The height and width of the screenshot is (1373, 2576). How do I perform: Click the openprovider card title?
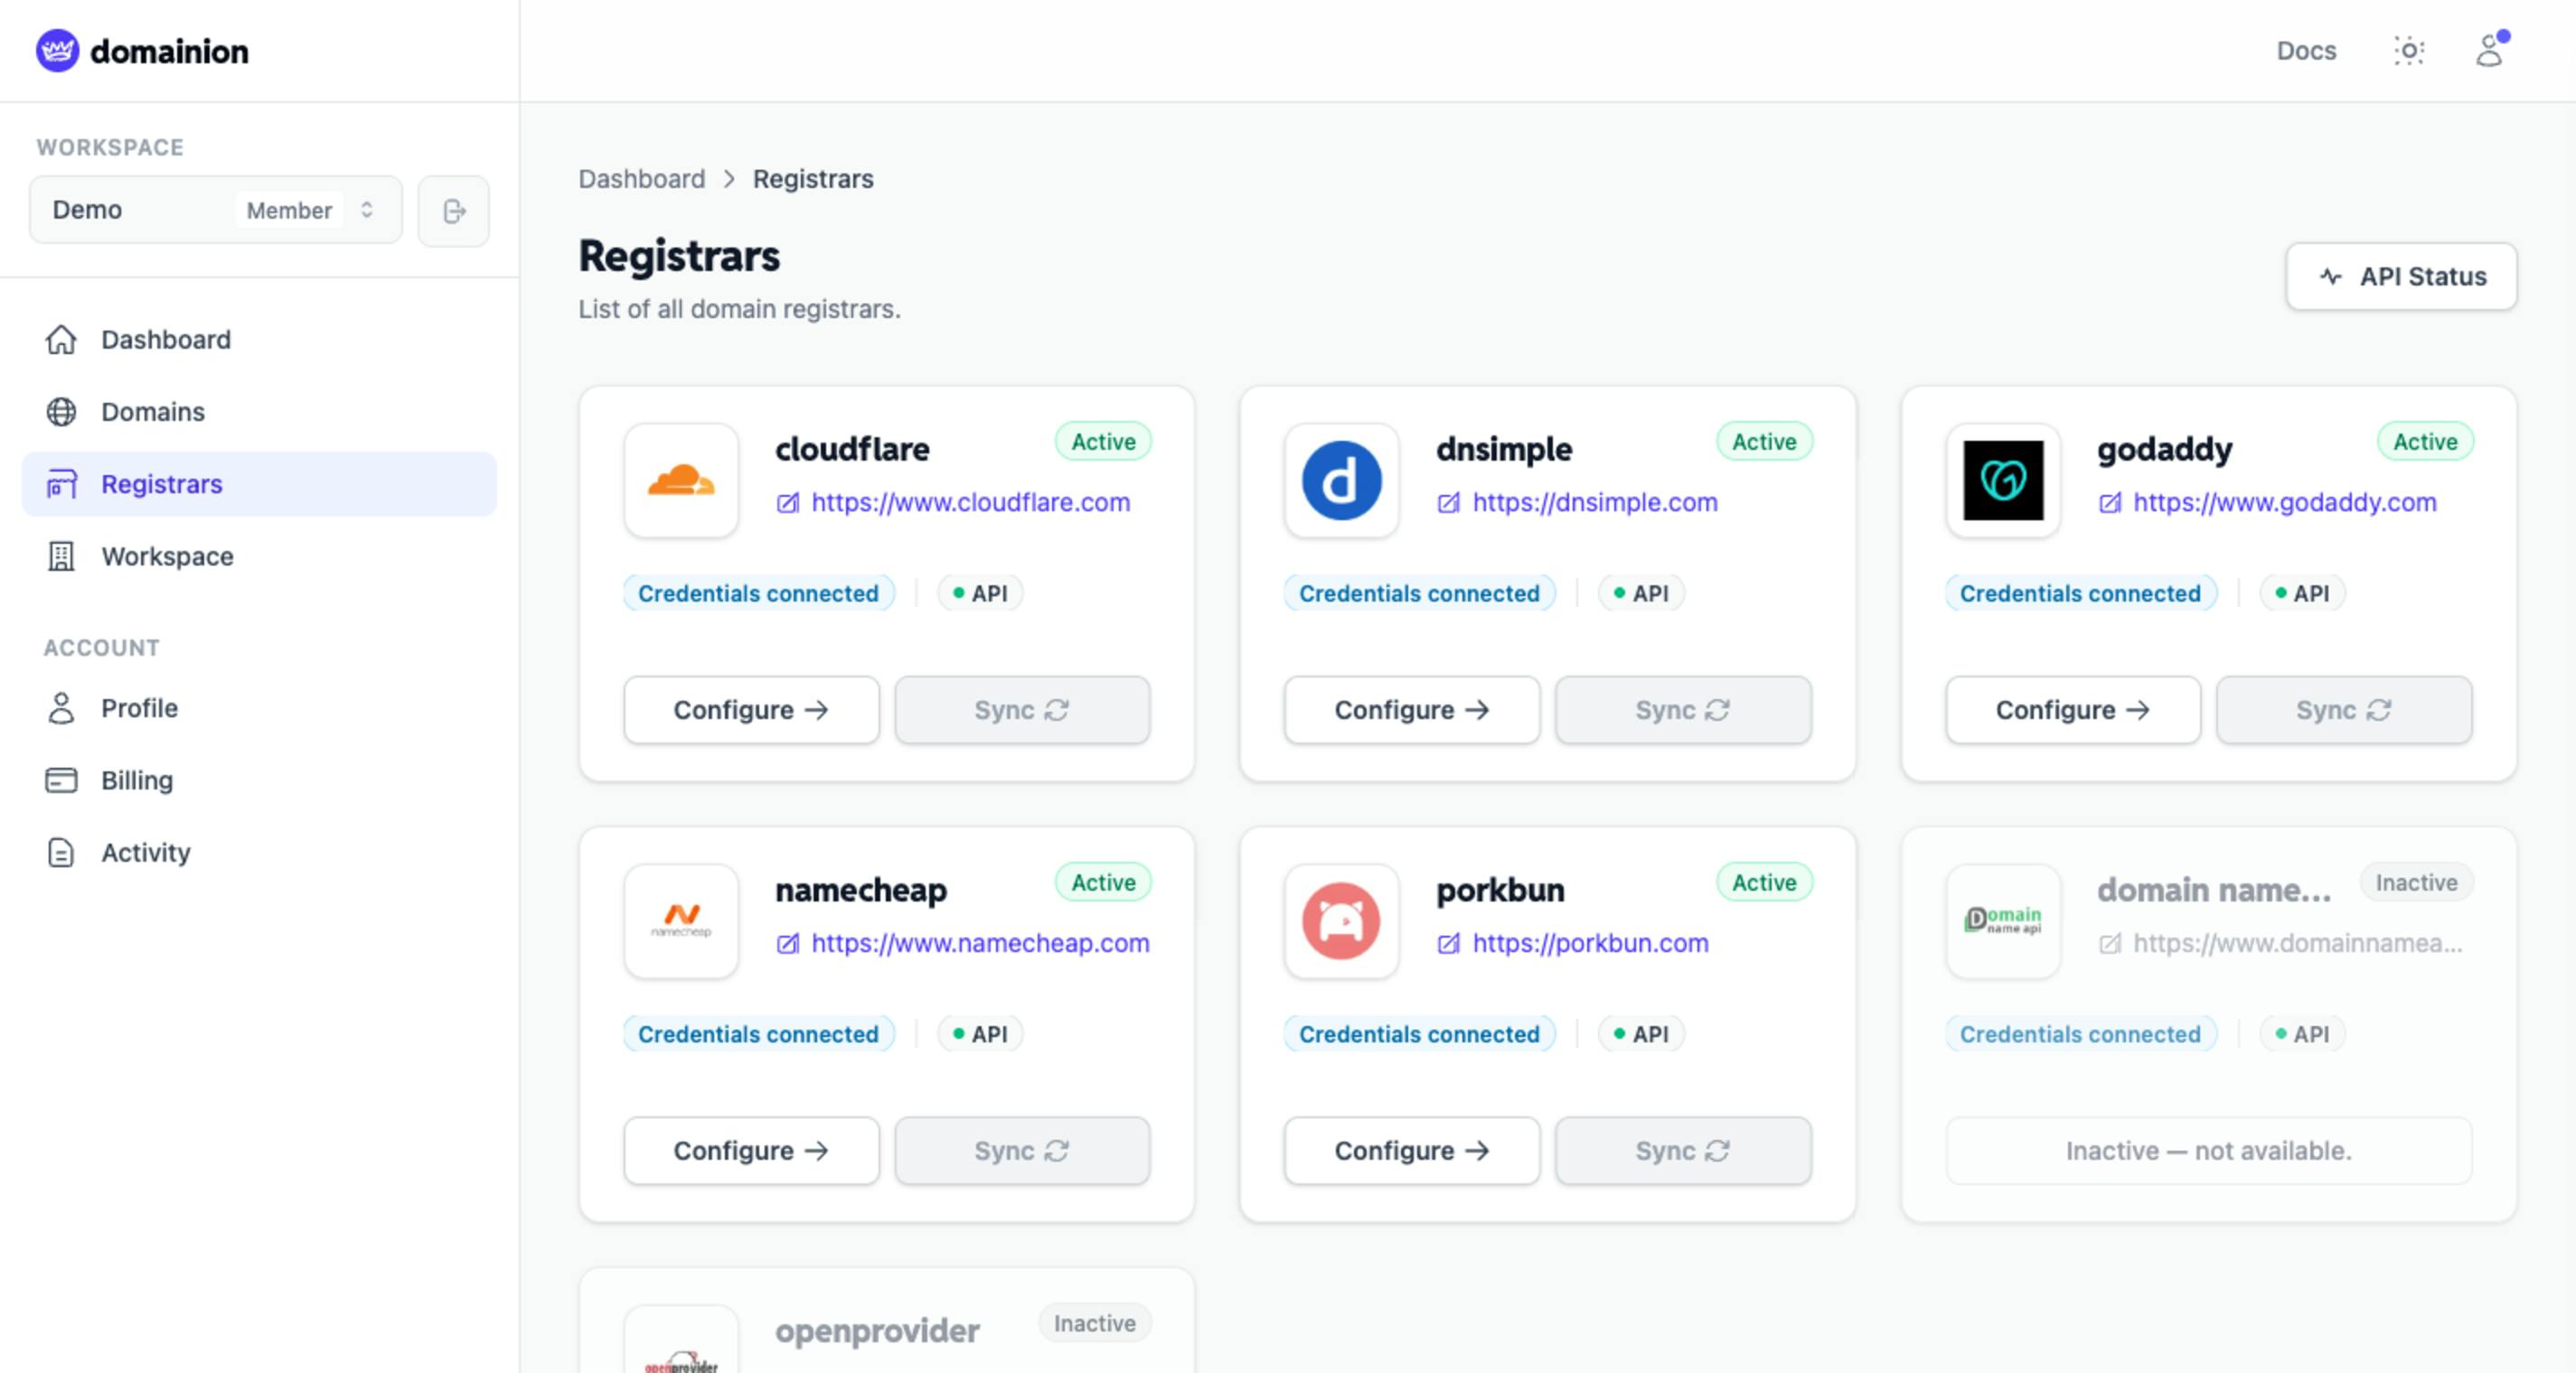click(x=877, y=1331)
